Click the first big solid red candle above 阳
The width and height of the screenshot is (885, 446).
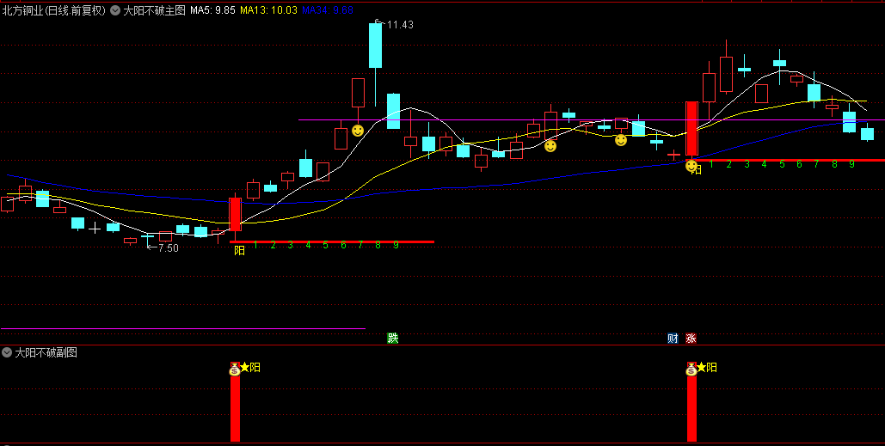pyautogui.click(x=235, y=214)
